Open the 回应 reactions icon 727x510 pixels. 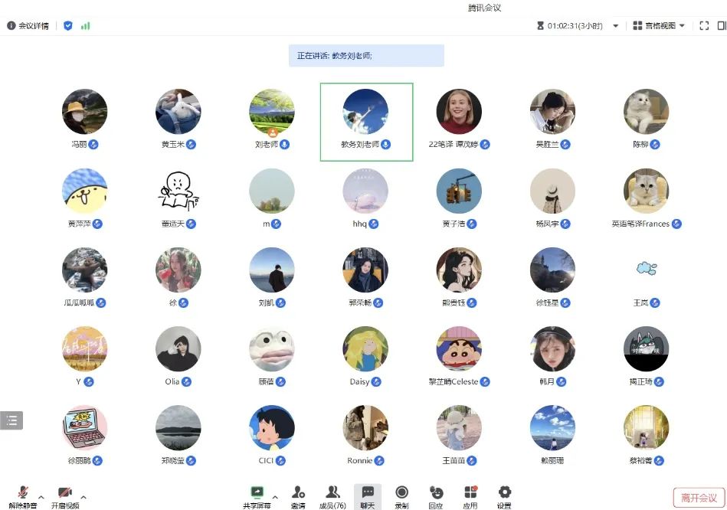pyautogui.click(x=436, y=493)
